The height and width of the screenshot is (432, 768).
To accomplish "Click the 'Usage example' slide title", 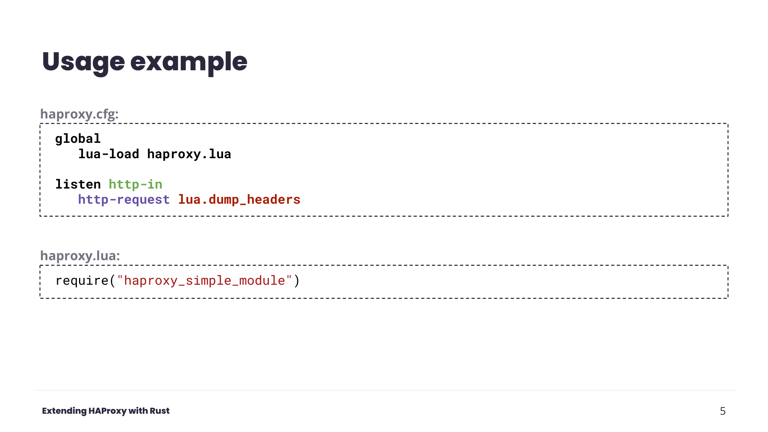I will (x=144, y=62).
